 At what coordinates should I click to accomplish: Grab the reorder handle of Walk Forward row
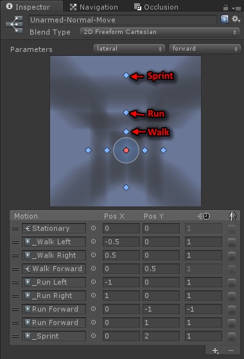tap(15, 269)
